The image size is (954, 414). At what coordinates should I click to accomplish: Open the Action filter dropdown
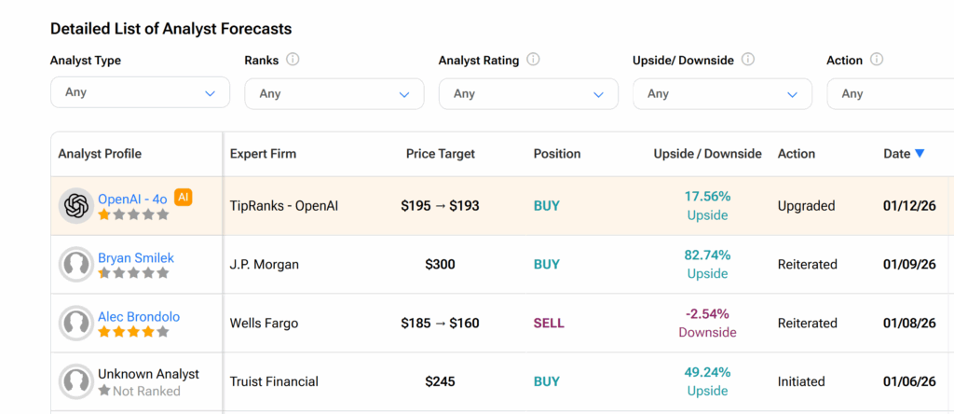[x=890, y=93]
